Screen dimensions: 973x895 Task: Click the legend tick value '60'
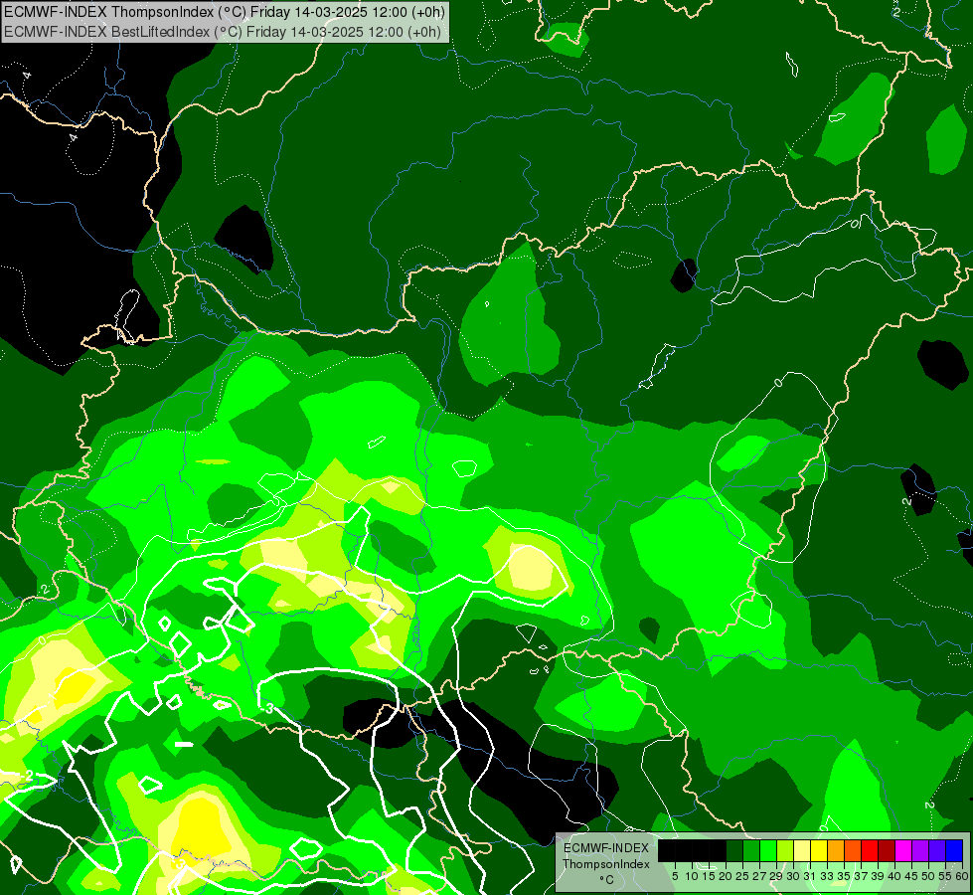pyautogui.click(x=962, y=876)
